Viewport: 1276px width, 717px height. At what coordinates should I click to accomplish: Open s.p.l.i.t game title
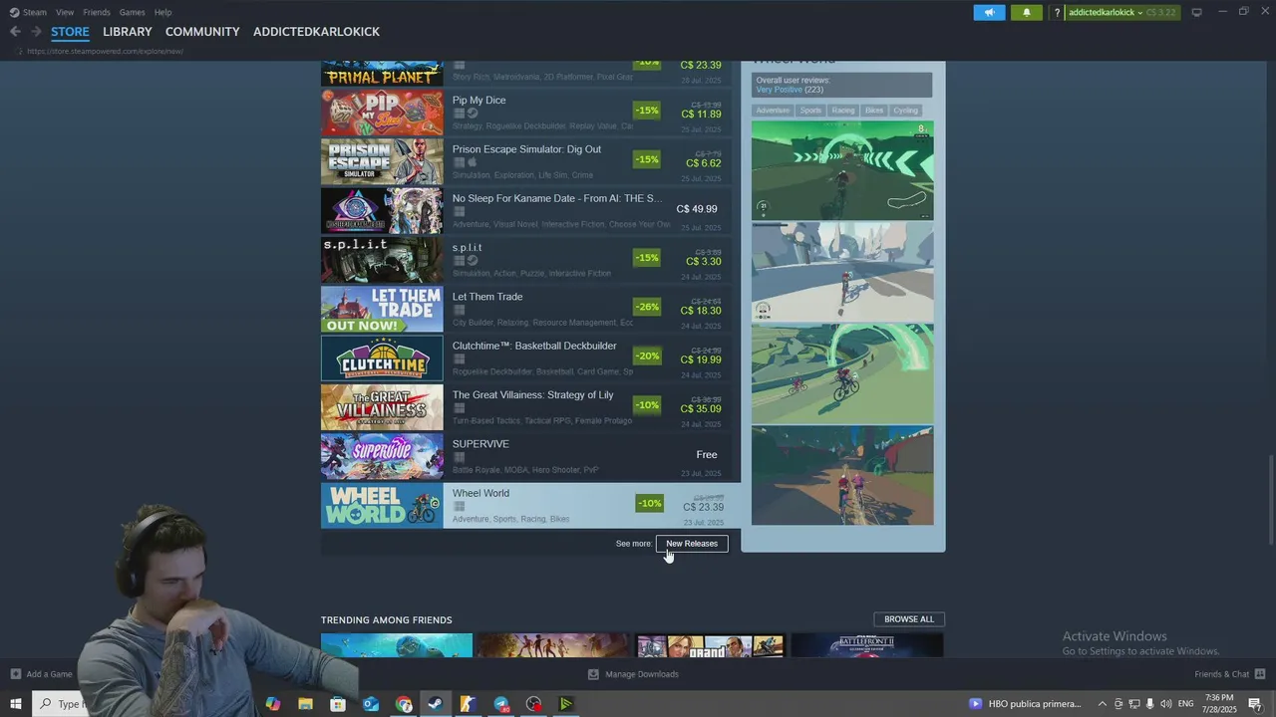pyautogui.click(x=467, y=248)
